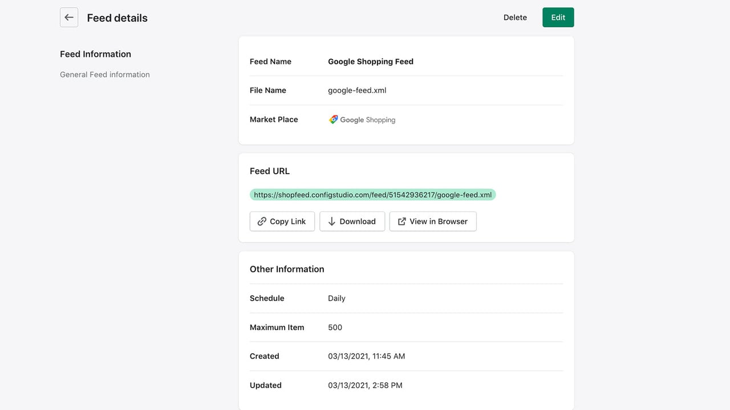Screen dimensions: 730x410
Task: Click the Feed details page title
Action: (117, 18)
